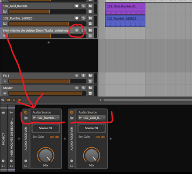Arm record on Master track
Screen dimensions: 192x174
pyautogui.click(x=77, y=88)
